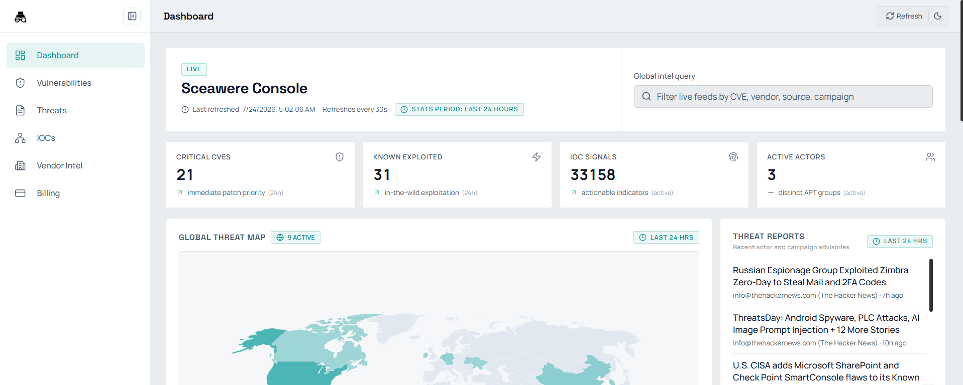
Task: Click the fingerprint icon on IOC Signals card
Action: (733, 157)
